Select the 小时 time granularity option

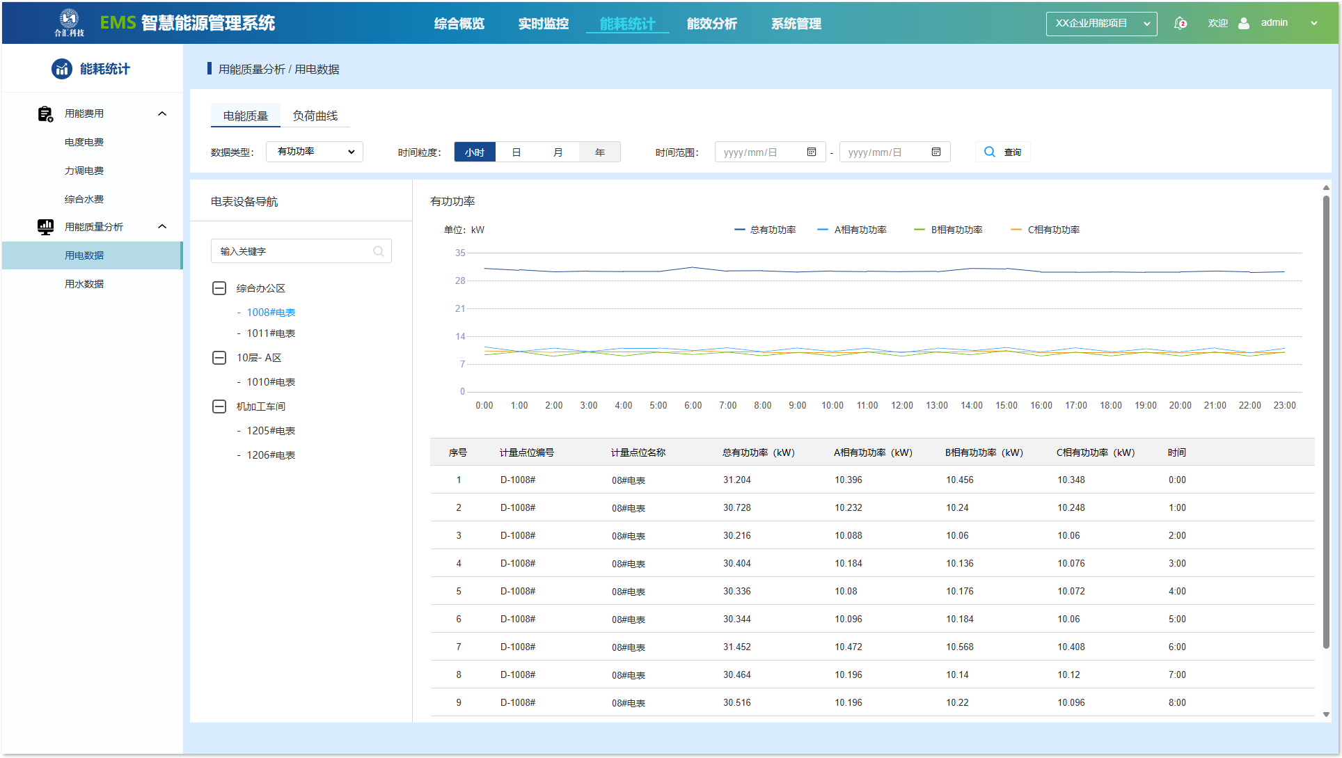(475, 152)
